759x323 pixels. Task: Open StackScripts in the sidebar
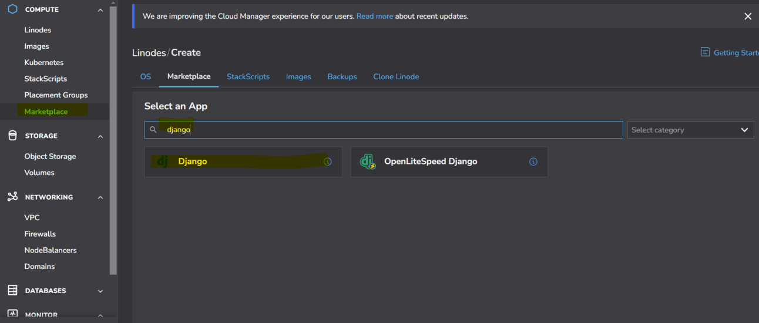click(x=46, y=79)
